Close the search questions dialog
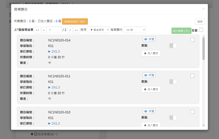Viewport: 219px width, 139px height. point(203,9)
